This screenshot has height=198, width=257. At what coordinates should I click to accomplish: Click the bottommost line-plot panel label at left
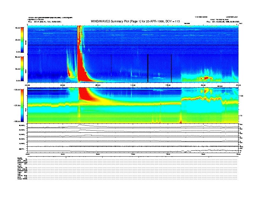22,149
